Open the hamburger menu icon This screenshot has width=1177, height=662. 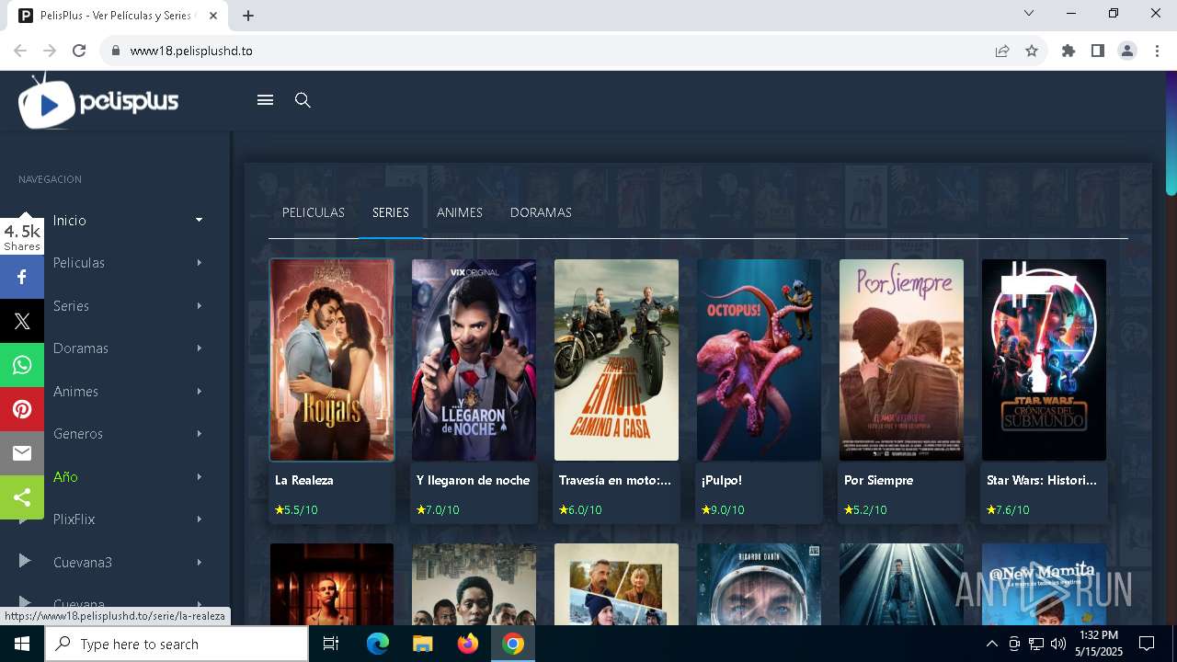[266, 100]
